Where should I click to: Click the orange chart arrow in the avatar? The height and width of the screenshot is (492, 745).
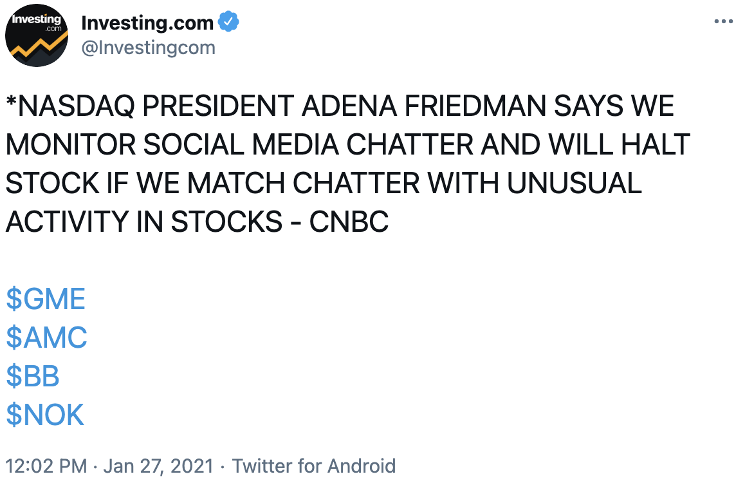[37, 46]
